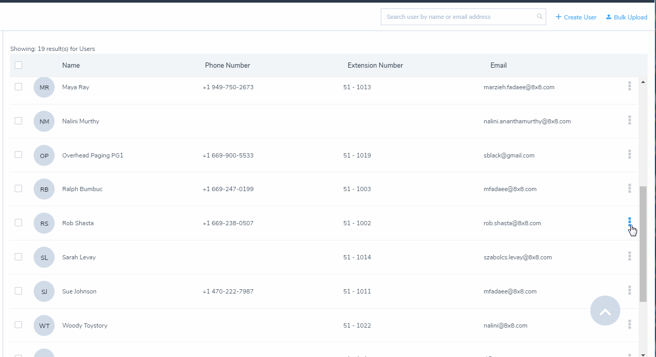Select the checkbox for Maya Ray
656x357 pixels.
point(18,87)
